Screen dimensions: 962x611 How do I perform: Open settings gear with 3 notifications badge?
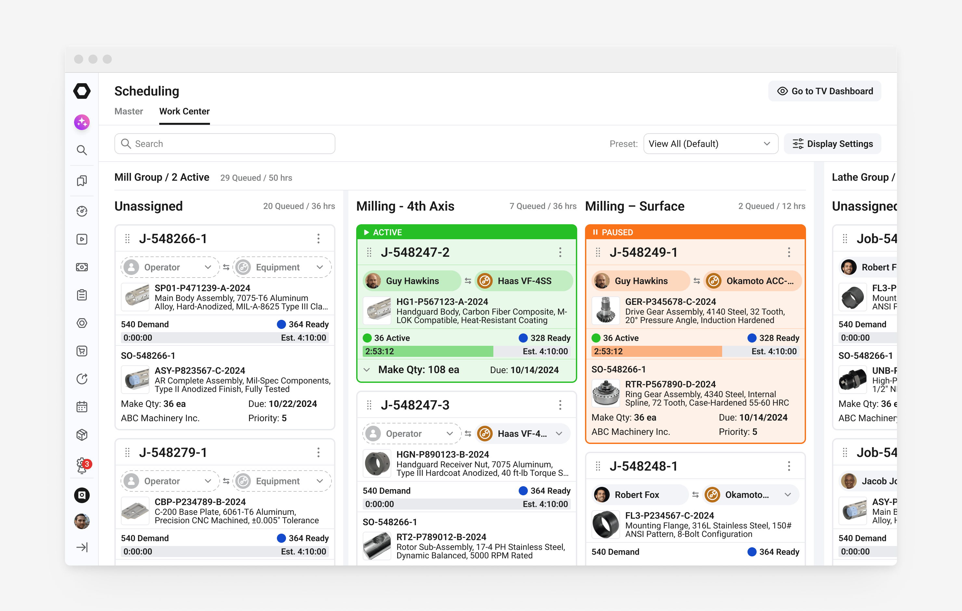(x=83, y=465)
